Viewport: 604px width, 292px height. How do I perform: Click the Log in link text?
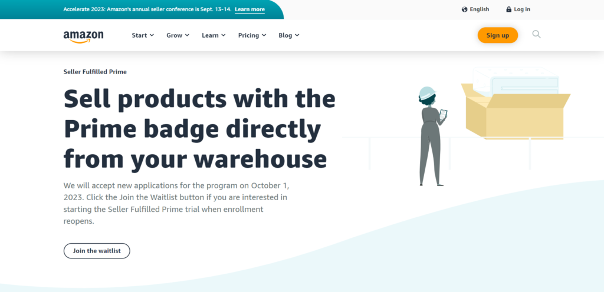(522, 9)
